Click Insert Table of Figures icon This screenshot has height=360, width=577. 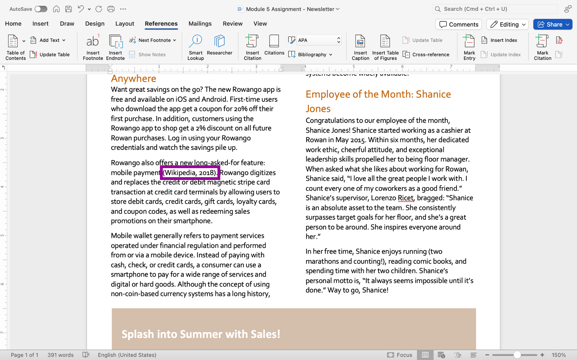(x=385, y=41)
